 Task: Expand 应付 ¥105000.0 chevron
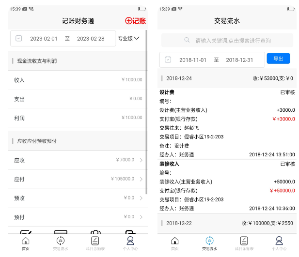click(141, 179)
